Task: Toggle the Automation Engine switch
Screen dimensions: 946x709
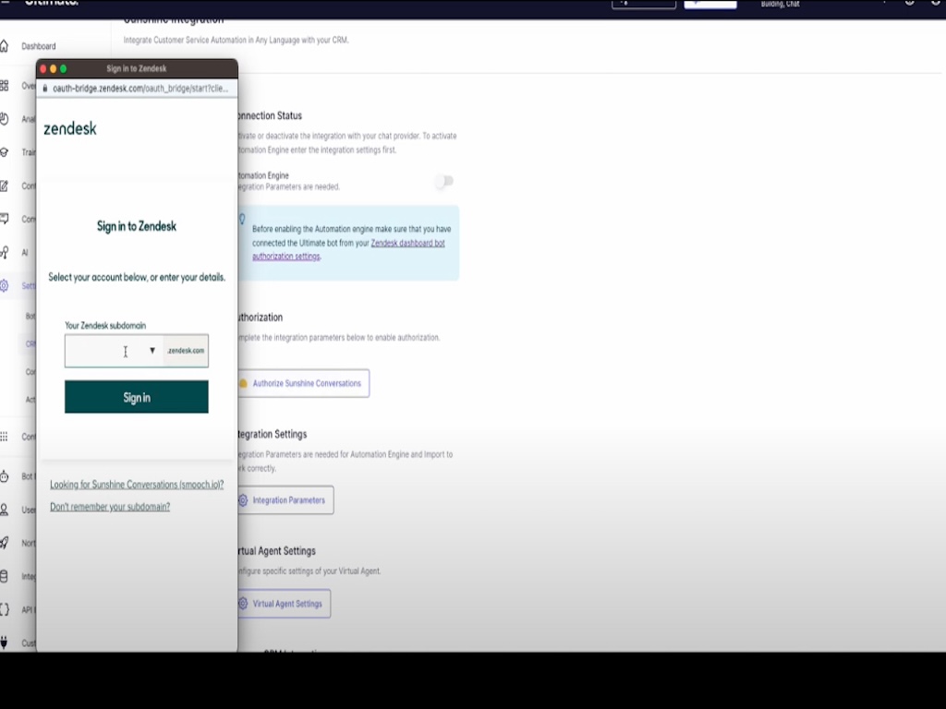Action: 444,182
